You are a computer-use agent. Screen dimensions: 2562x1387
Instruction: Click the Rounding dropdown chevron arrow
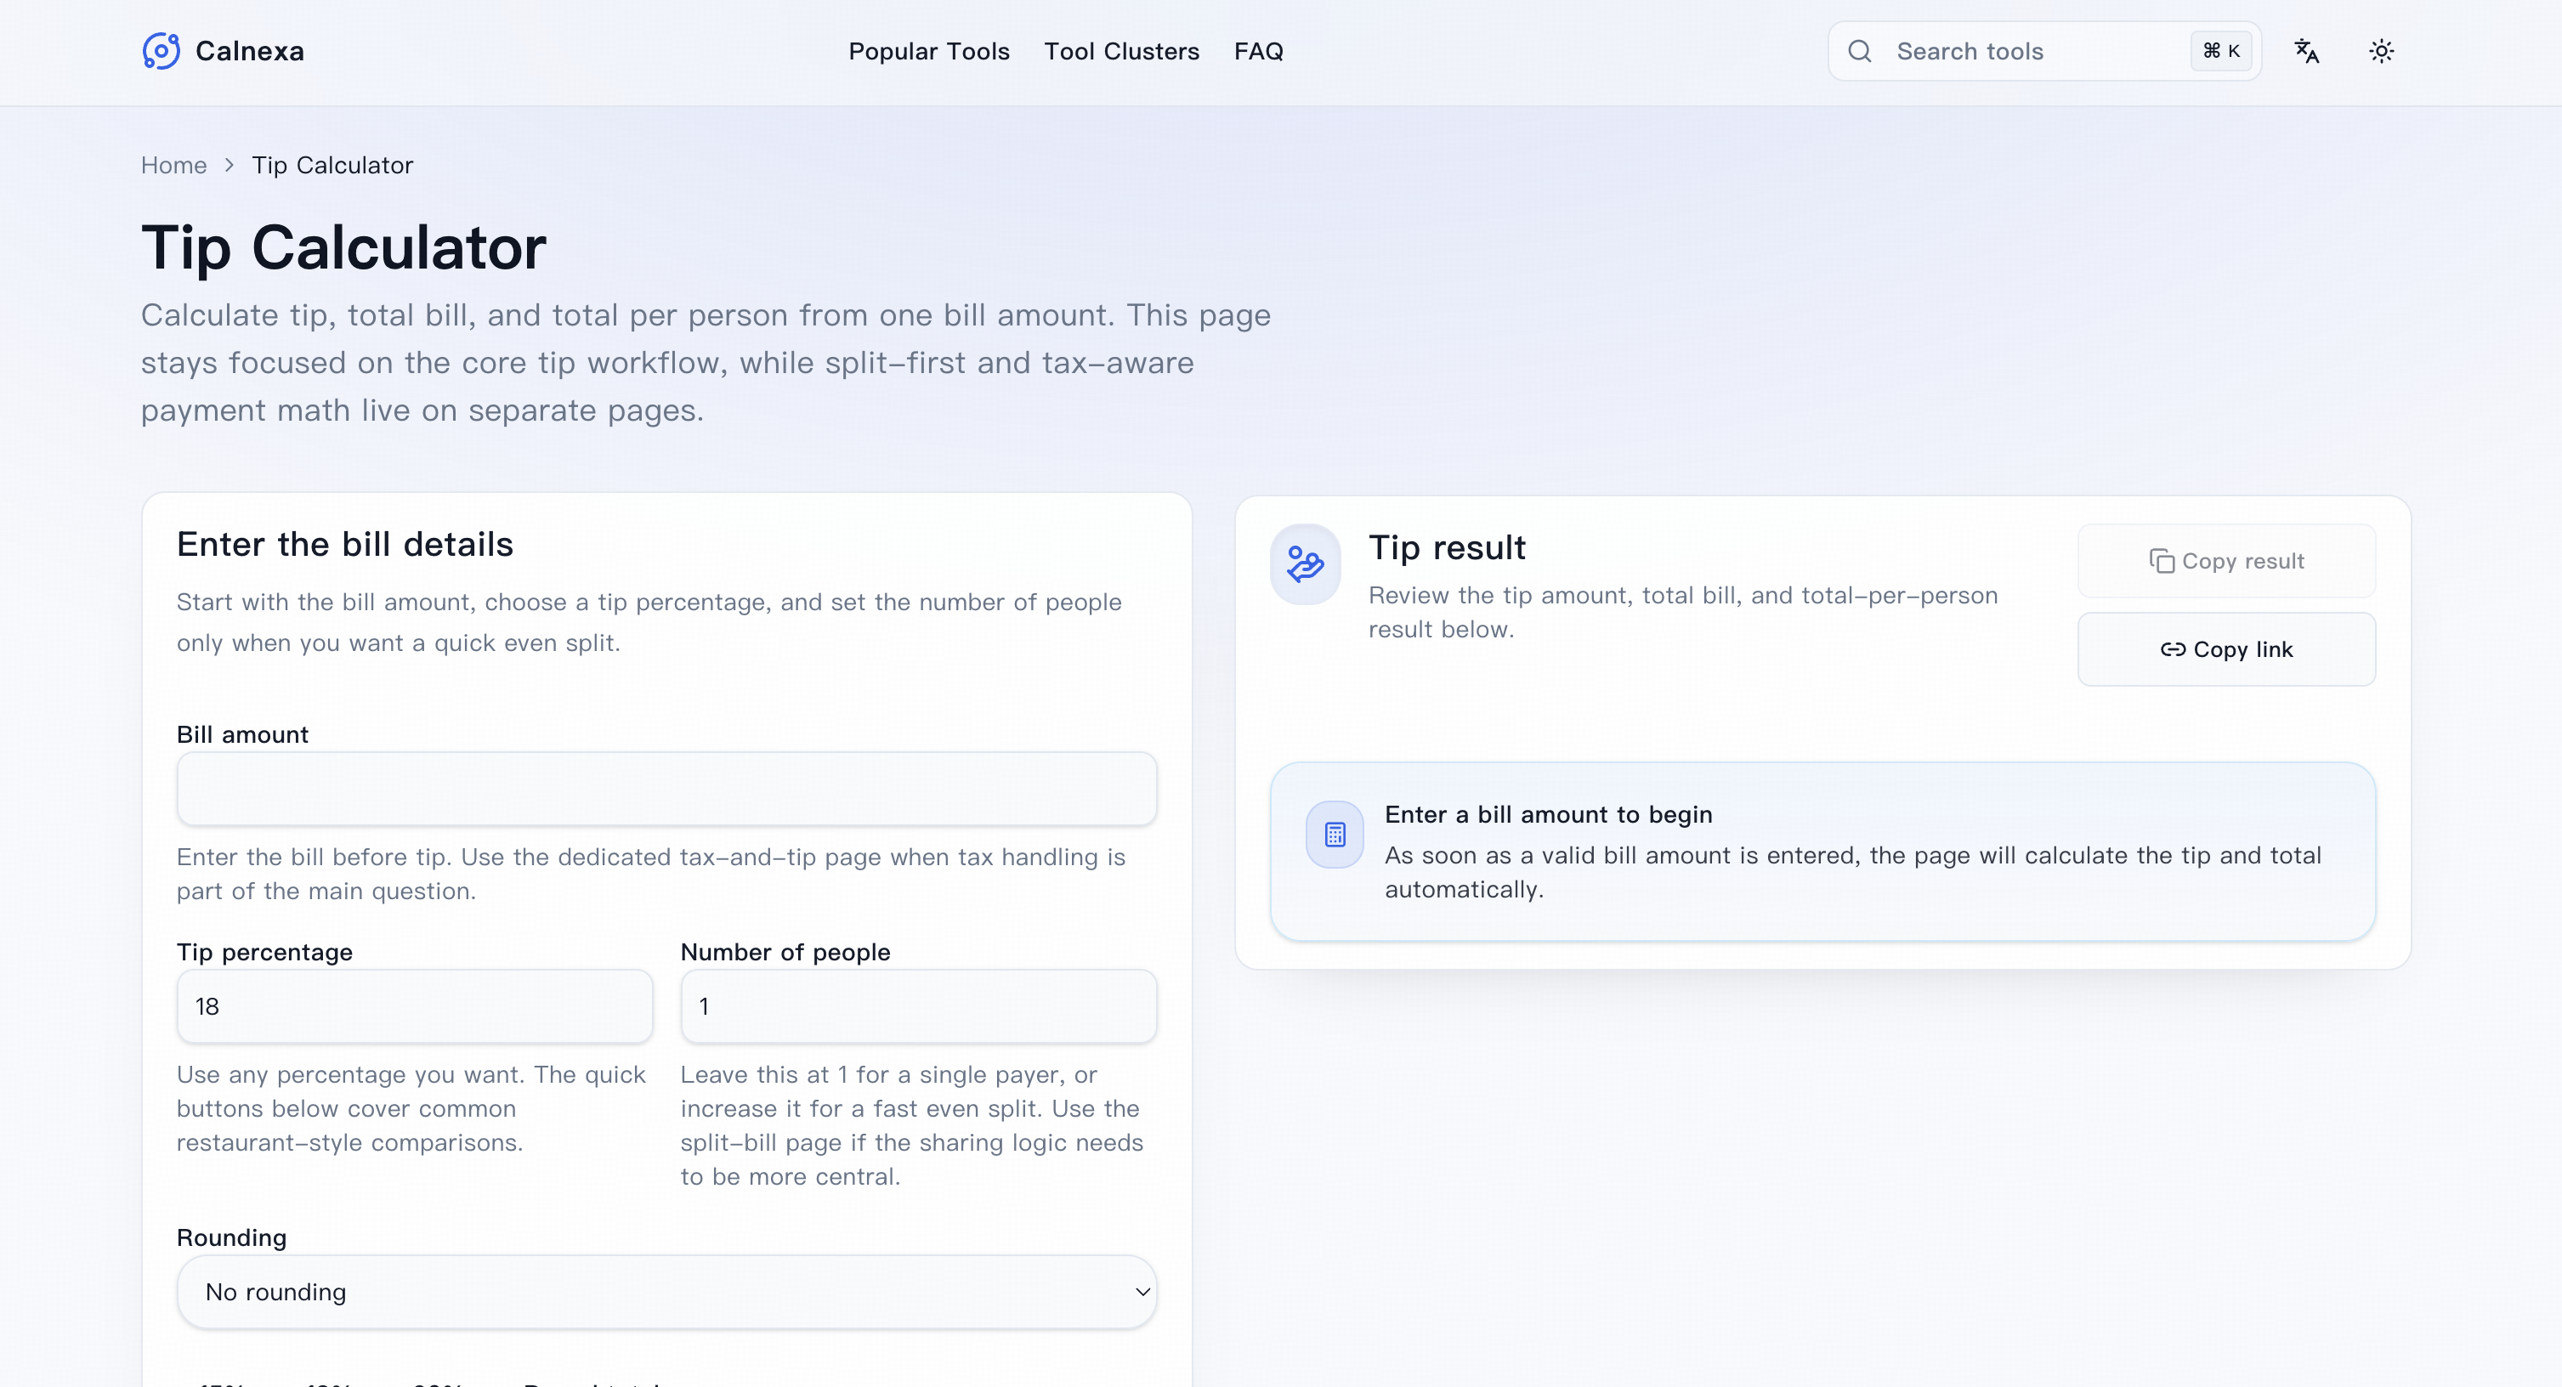point(1142,1292)
